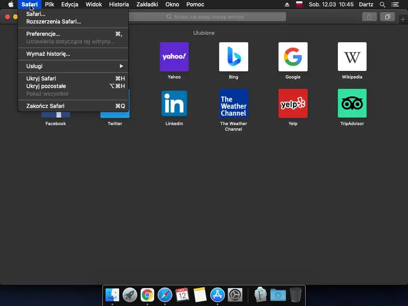Open Preferencje... from Safari menu

(73, 34)
